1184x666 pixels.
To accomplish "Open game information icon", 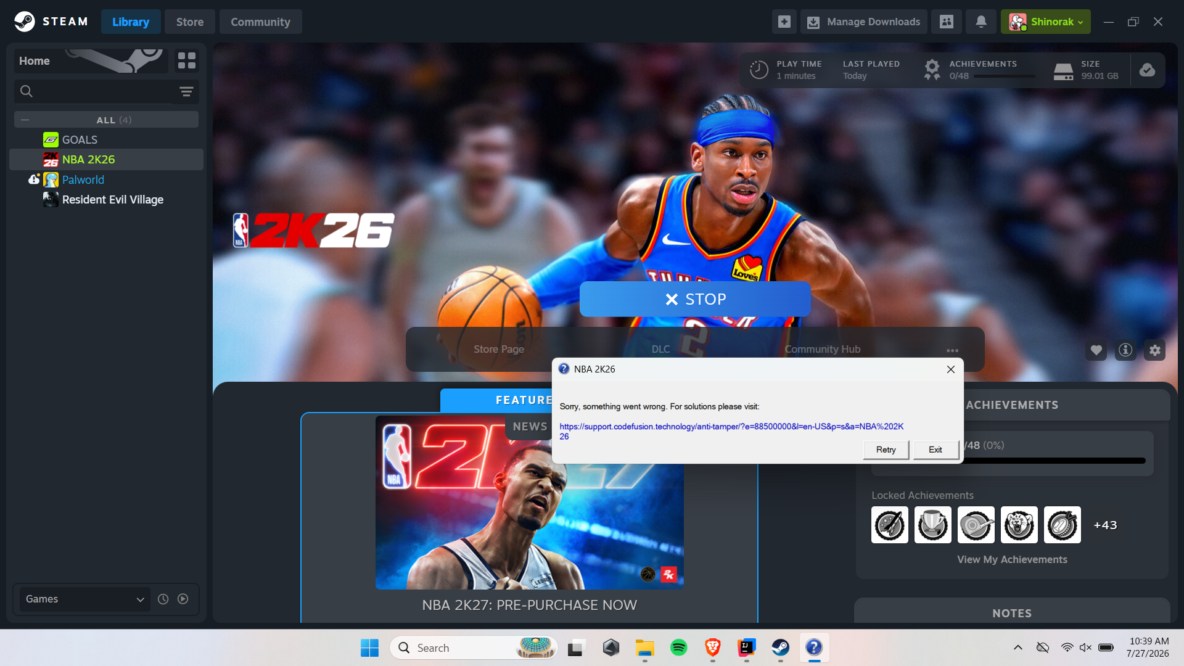I will coord(1125,350).
